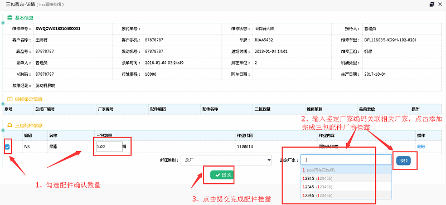The image size is (446, 205).
Task: Uncheck the checkbox in the NS part row
Action: pos(7,147)
